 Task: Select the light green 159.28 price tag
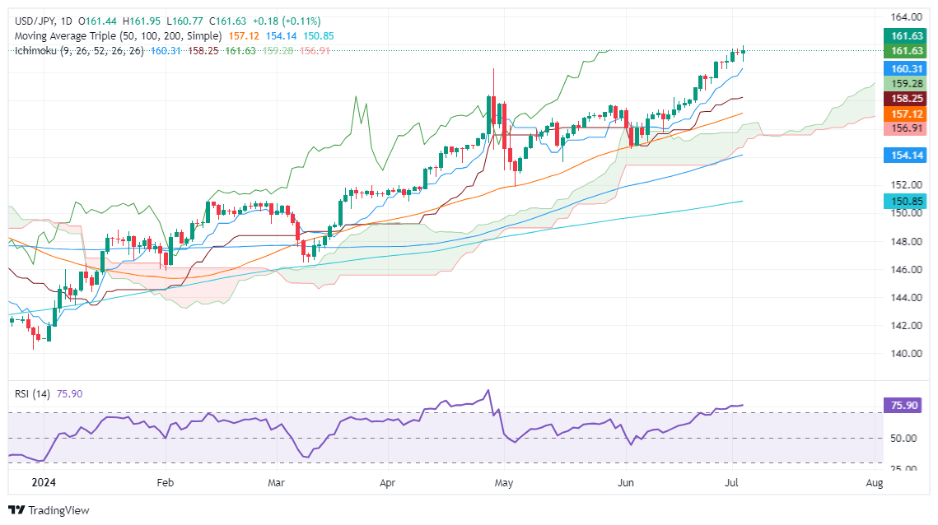pos(905,84)
